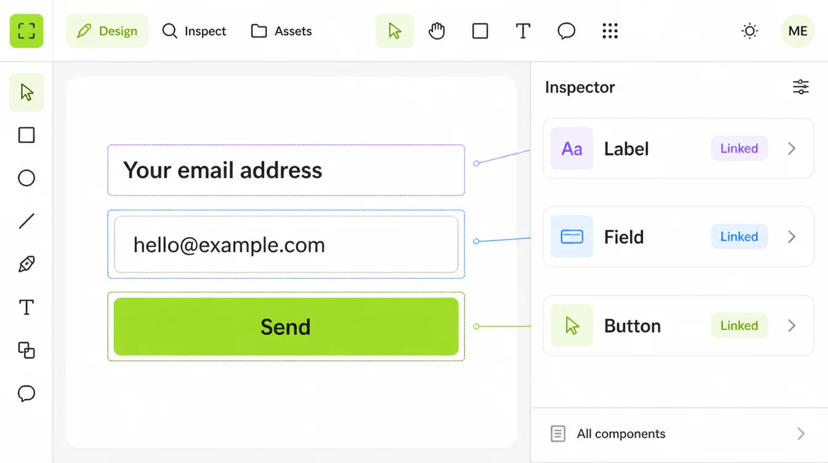This screenshot has height=463, width=828.
Task: Open All components with its chevron
Action: [801, 433]
